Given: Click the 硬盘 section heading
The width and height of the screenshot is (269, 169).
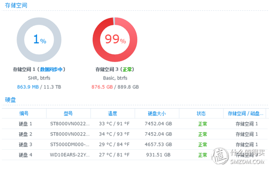Looking at the screenshot, I should (x=10, y=100).
